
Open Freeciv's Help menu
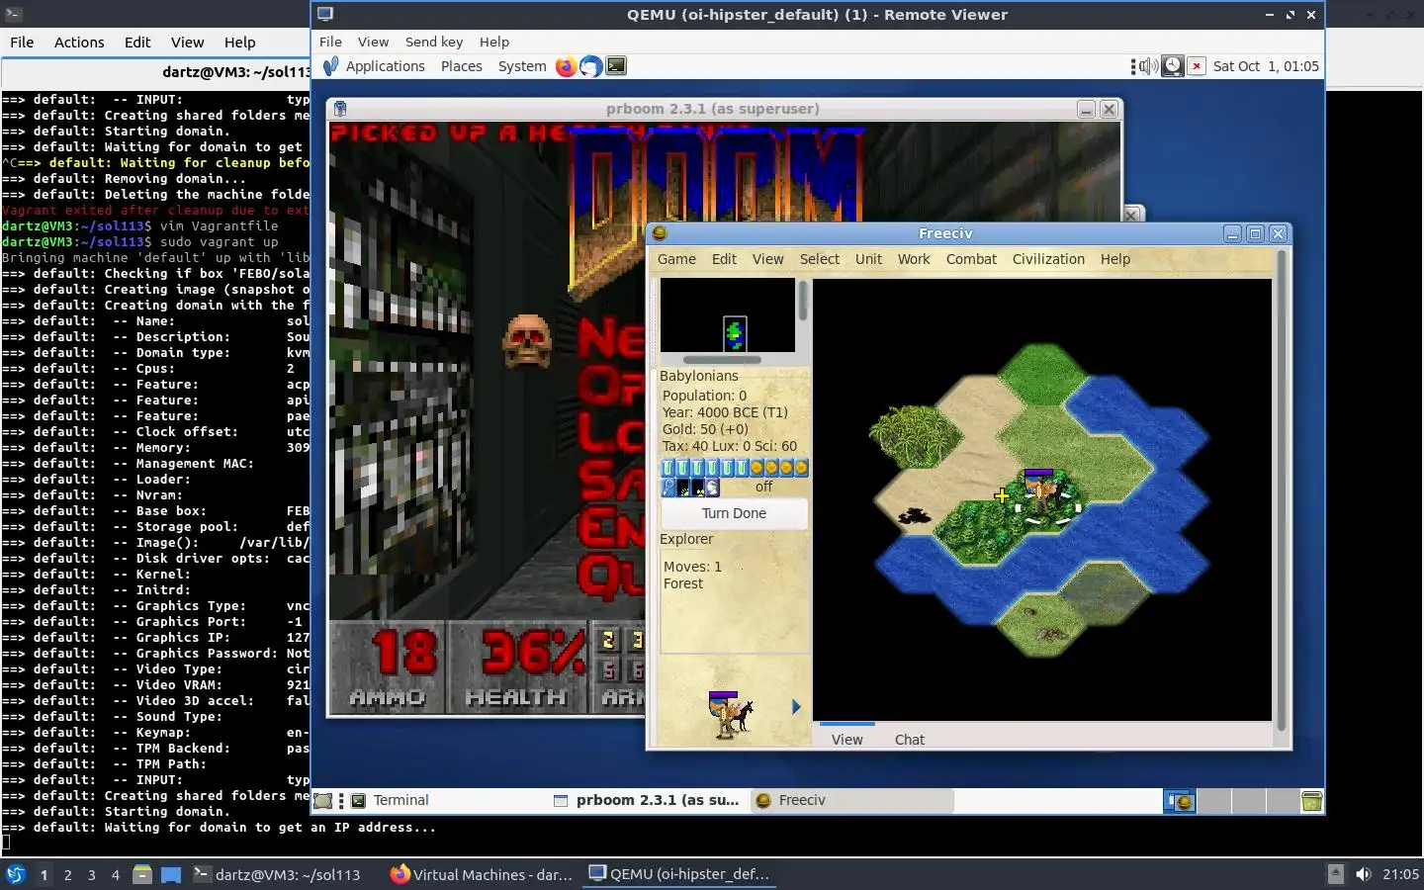[1114, 259]
